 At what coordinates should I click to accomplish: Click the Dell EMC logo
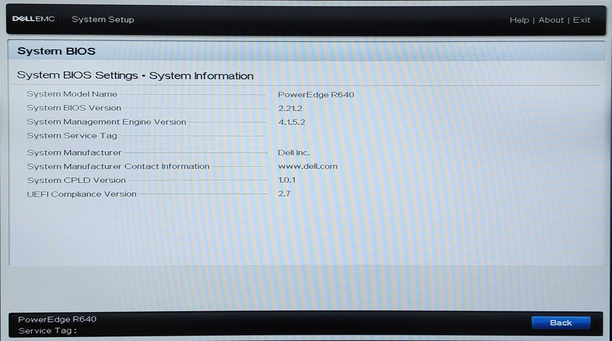click(x=34, y=19)
